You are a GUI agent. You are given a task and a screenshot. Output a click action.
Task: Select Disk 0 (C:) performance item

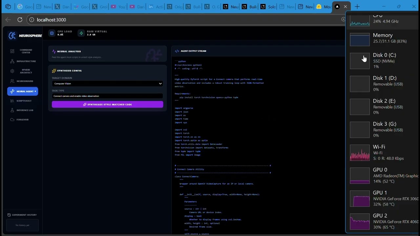pos(383,61)
